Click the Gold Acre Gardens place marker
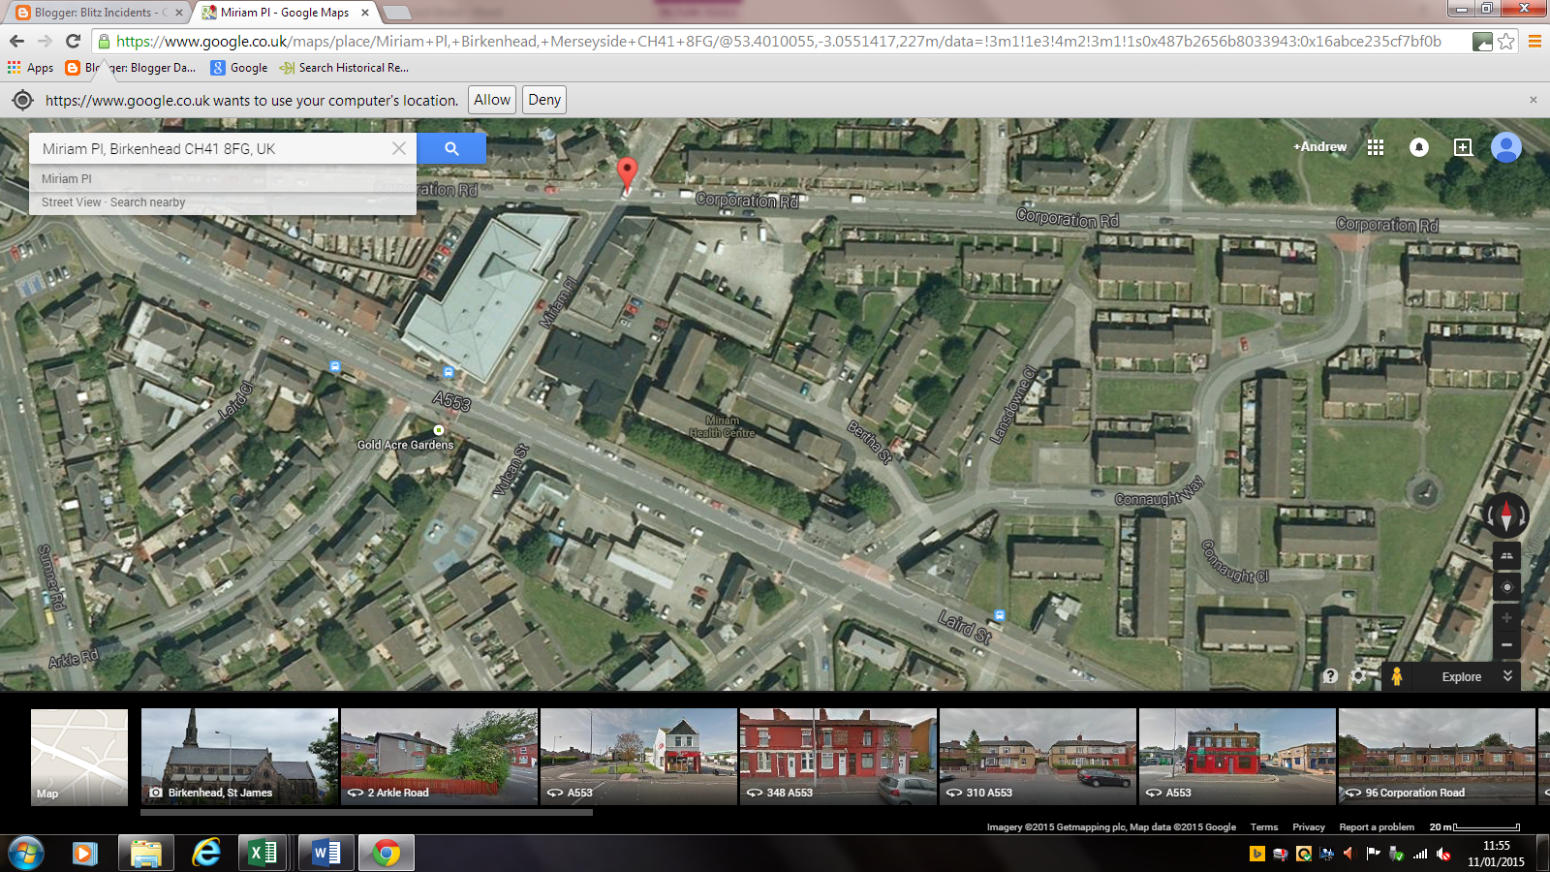The height and width of the screenshot is (872, 1550). coord(439,430)
